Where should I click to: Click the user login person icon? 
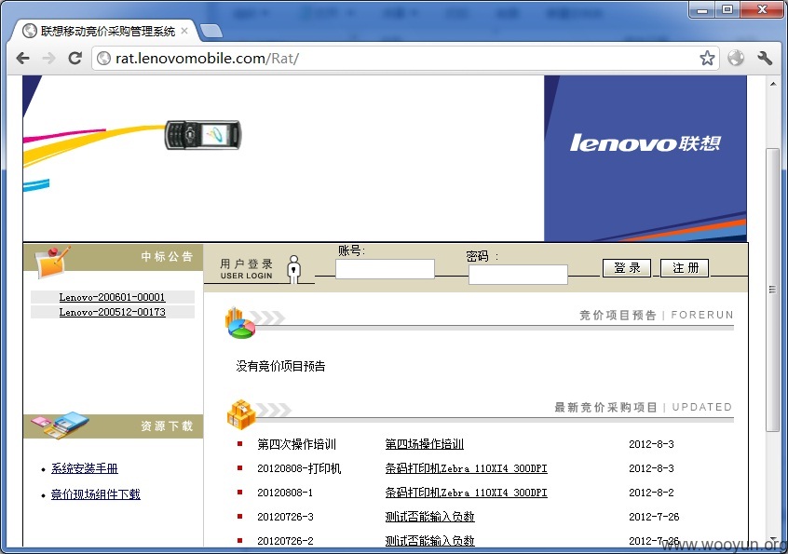click(294, 269)
